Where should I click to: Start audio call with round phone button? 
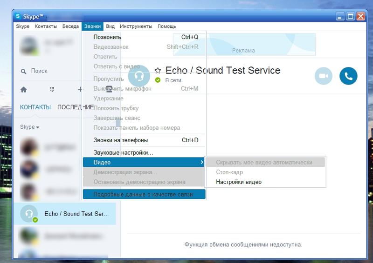(348, 76)
